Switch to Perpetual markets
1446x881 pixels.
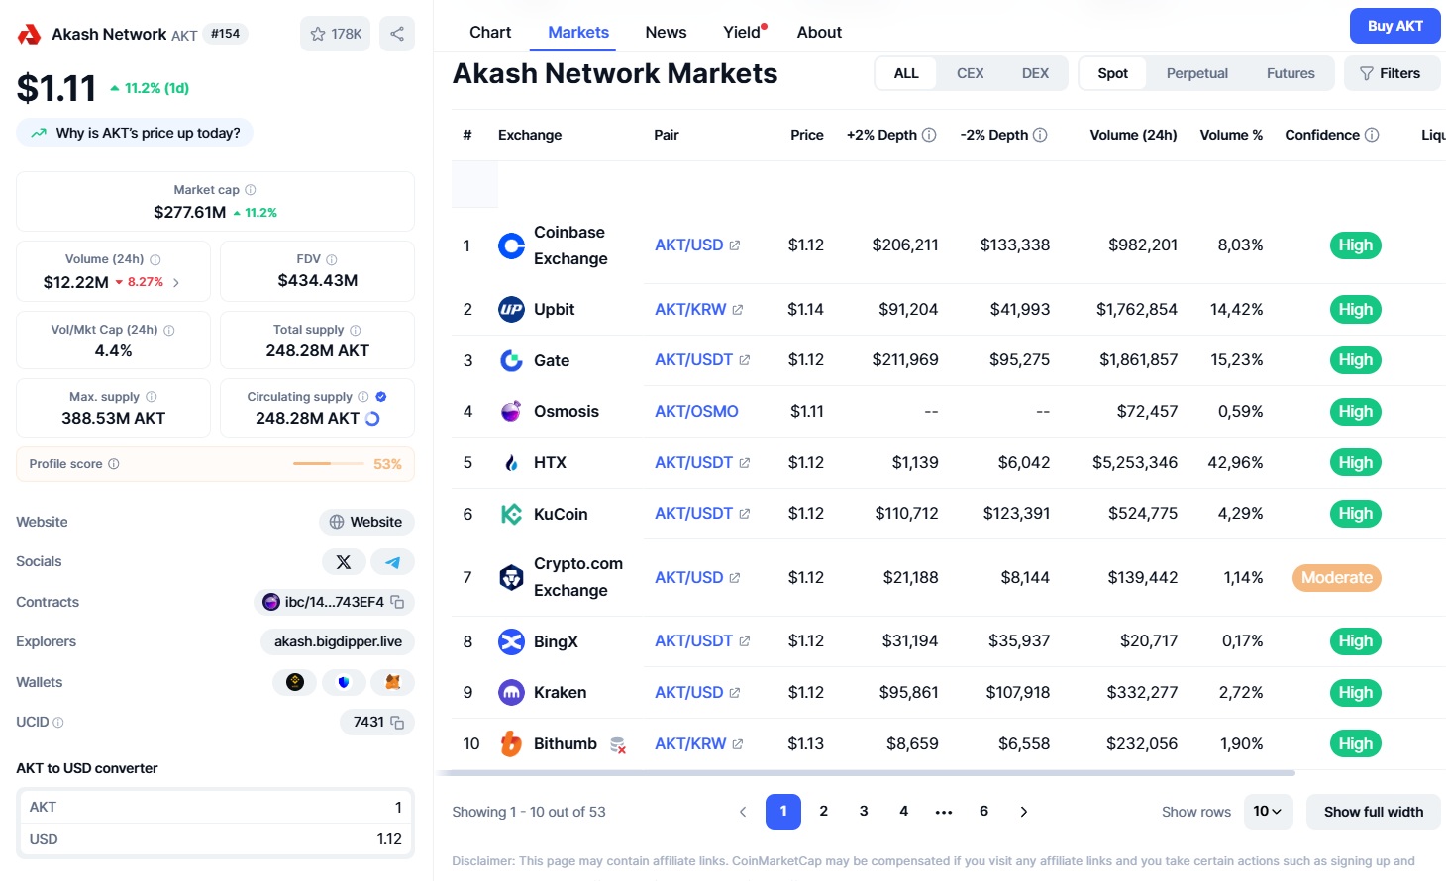(1196, 73)
